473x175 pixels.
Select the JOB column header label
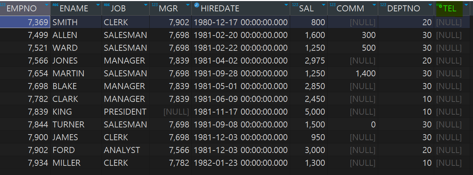point(118,9)
